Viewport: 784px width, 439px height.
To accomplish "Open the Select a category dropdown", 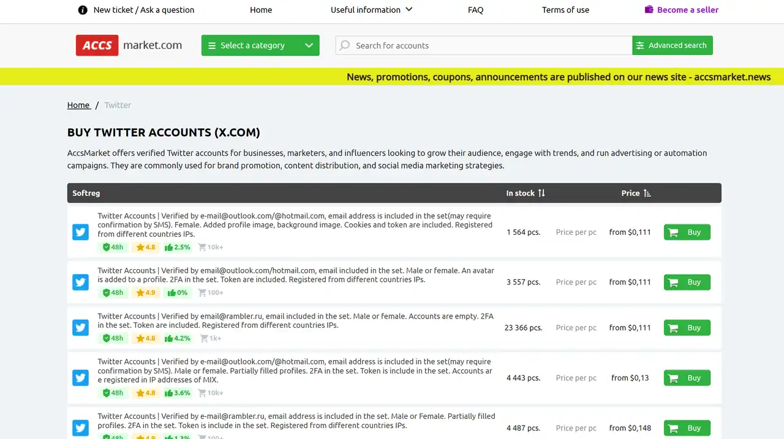I will (x=260, y=45).
